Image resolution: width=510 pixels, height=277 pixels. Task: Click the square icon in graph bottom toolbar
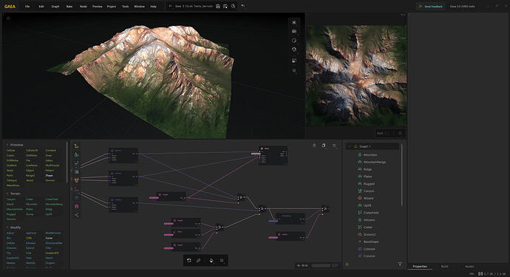click(222, 261)
